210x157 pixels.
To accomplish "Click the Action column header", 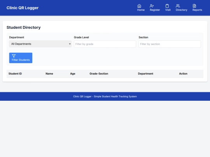I will (x=183, y=74).
